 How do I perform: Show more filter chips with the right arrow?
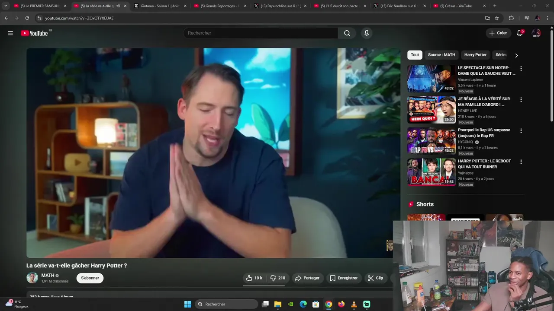pos(516,55)
